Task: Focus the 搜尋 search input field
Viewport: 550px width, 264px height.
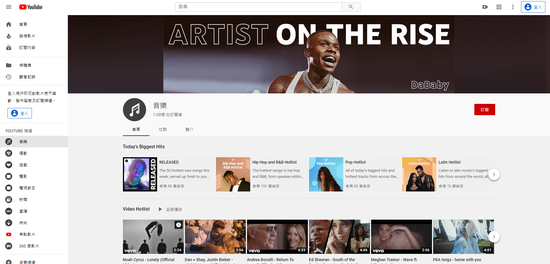Action: pyautogui.click(x=259, y=7)
